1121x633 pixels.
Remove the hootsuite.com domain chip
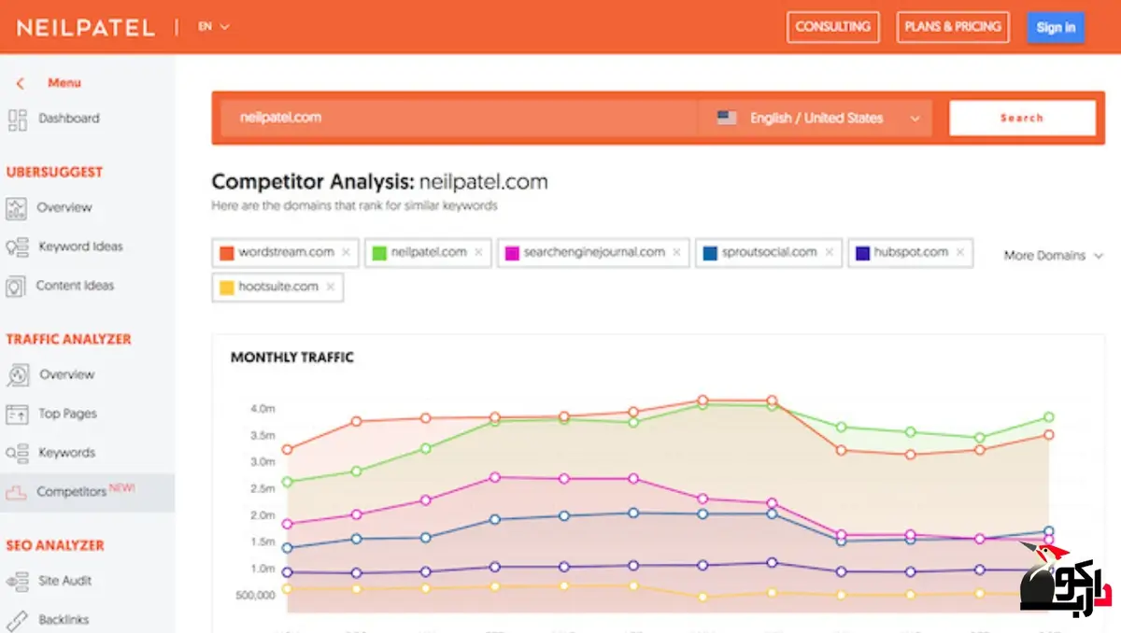tap(330, 287)
